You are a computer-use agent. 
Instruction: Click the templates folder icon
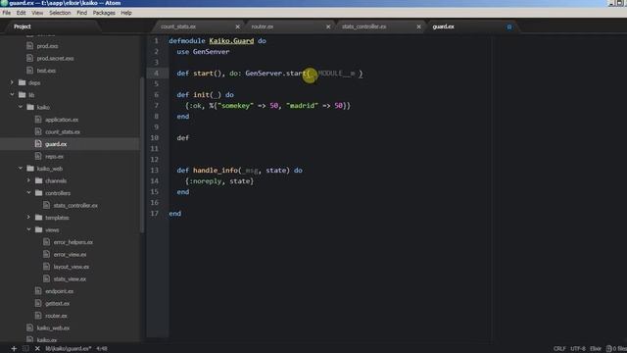pyautogui.click(x=39, y=218)
